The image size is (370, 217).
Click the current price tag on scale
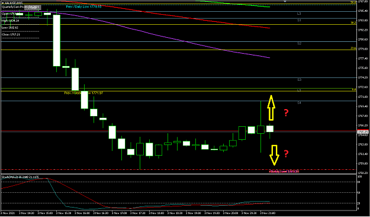coord(363,132)
